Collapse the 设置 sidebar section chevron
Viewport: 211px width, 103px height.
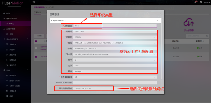point(28,70)
